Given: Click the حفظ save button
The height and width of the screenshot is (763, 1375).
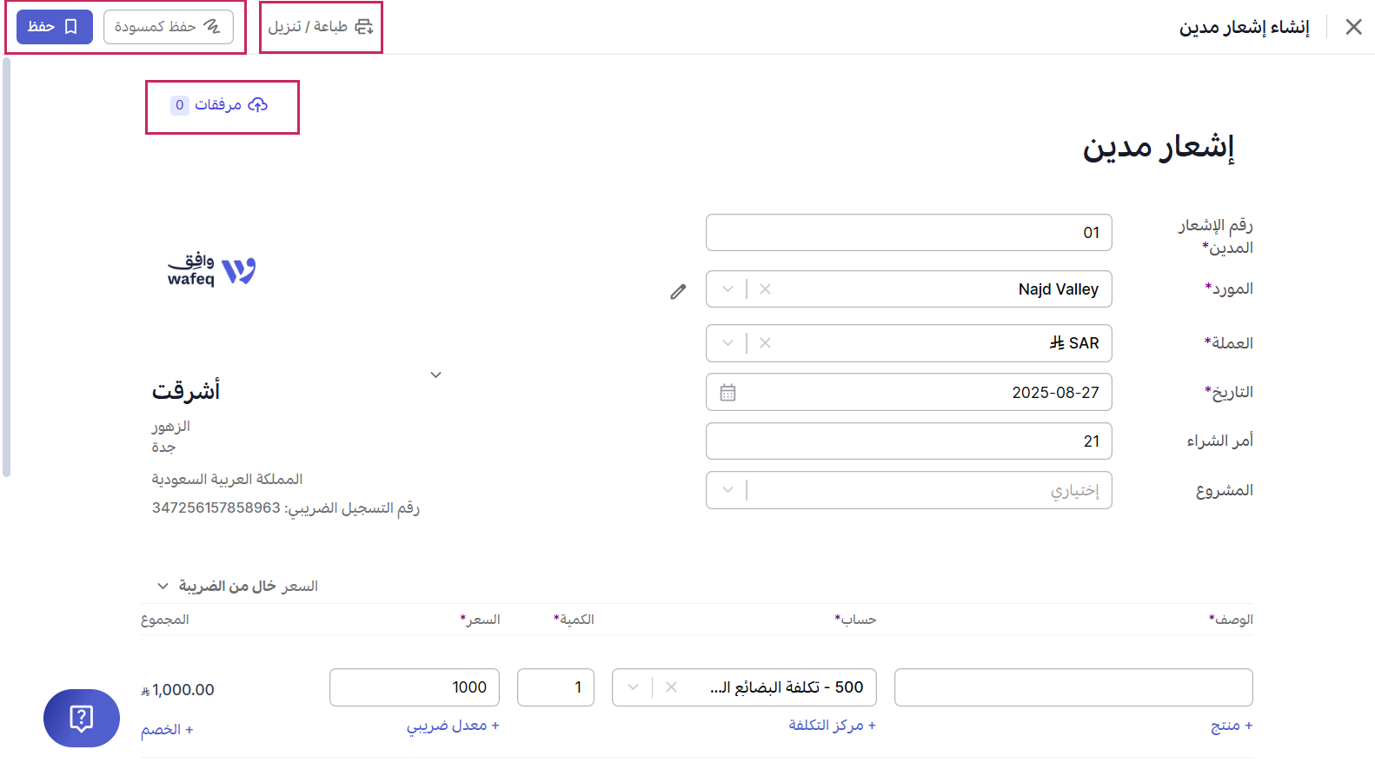Looking at the screenshot, I should (x=54, y=27).
